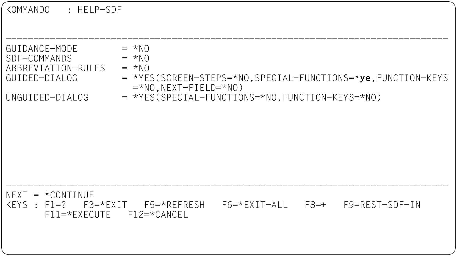
Task: Click the F1=? help key
Action: 56,205
